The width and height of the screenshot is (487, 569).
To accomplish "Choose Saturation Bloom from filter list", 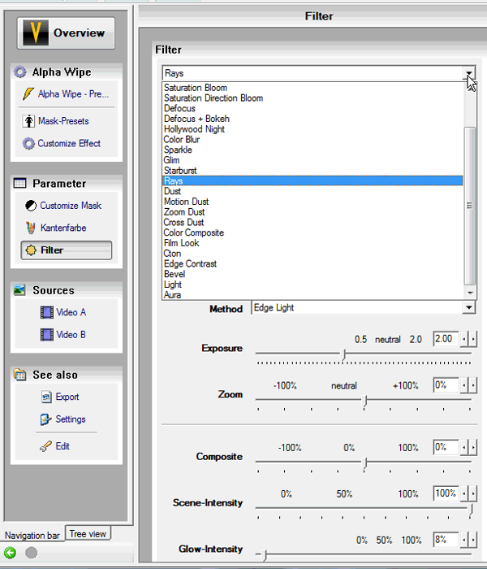I will (x=196, y=88).
